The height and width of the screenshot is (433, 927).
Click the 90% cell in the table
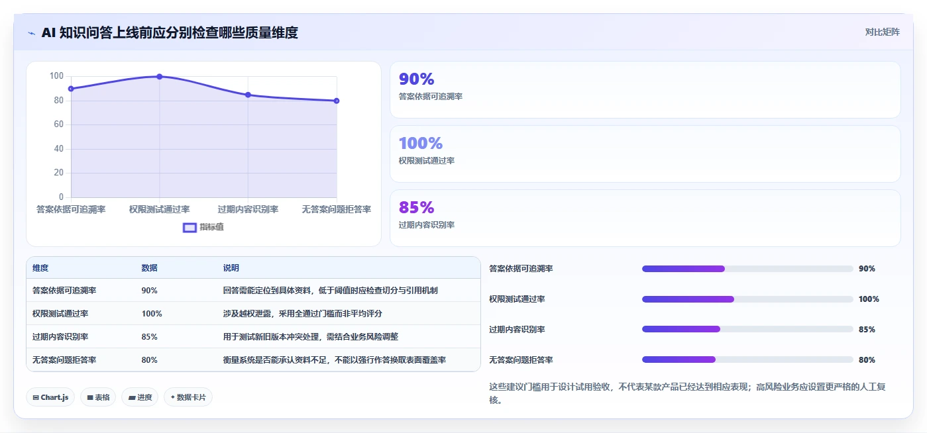click(x=149, y=291)
